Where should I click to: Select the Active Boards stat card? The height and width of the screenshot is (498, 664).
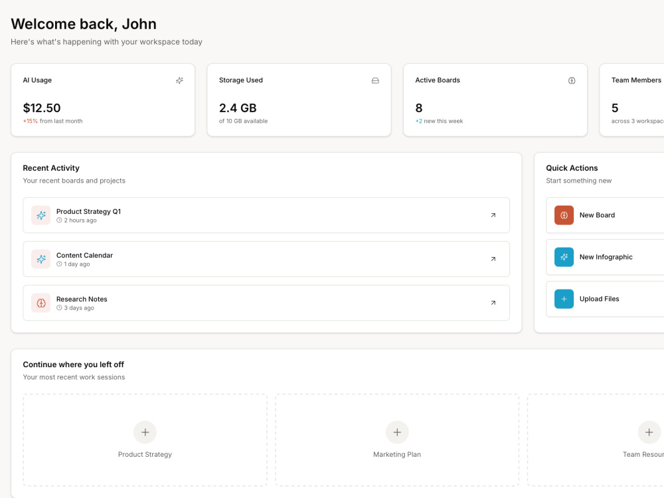click(495, 100)
